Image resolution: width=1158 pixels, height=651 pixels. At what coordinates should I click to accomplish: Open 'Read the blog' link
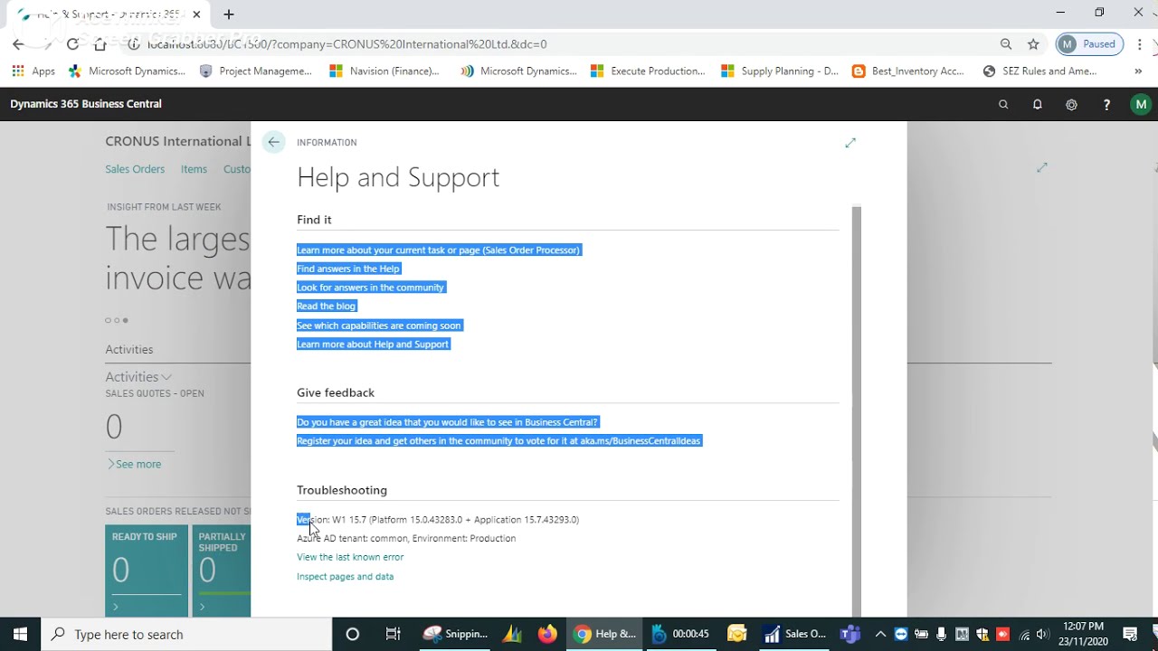click(327, 307)
